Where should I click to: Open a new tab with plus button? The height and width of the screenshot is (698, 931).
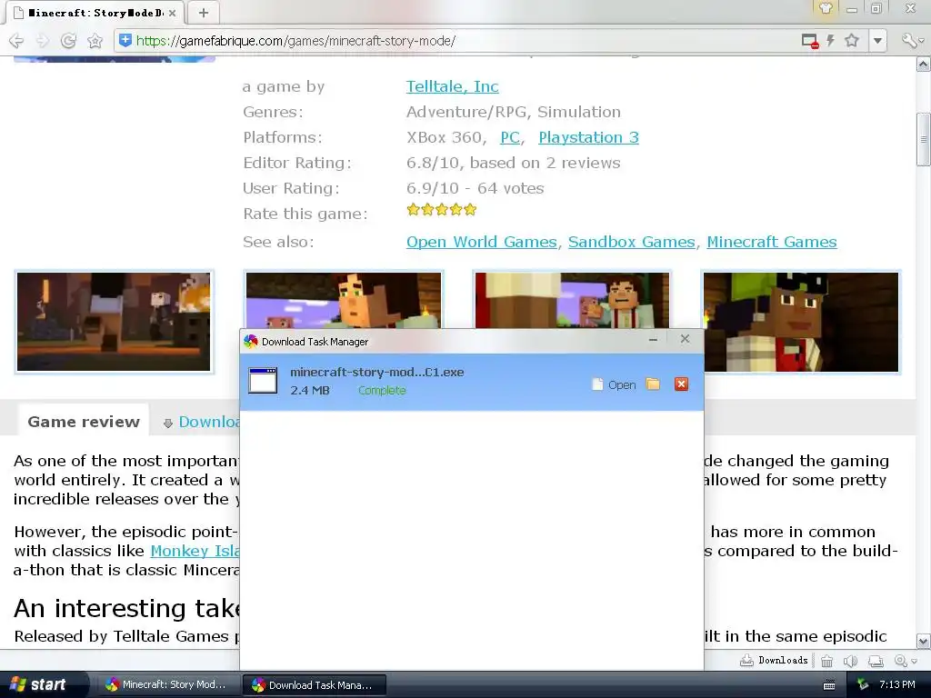pyautogui.click(x=203, y=13)
